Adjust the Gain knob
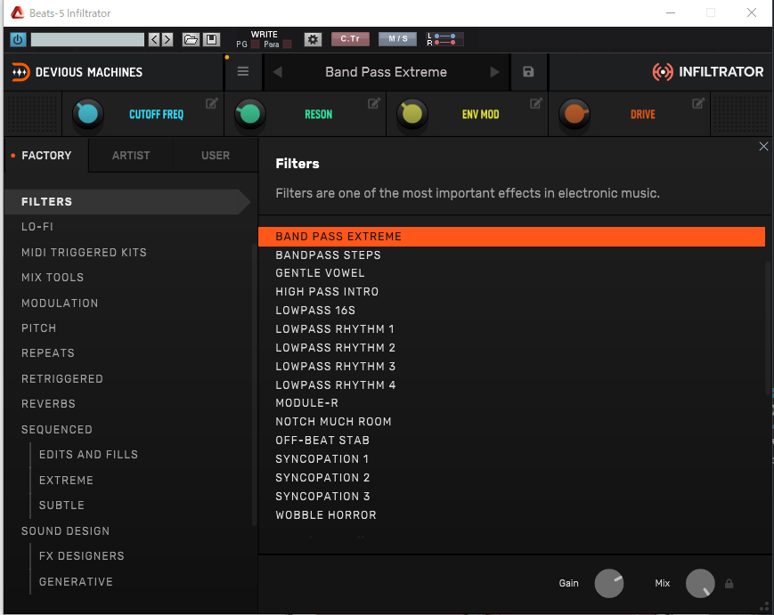Viewport: 774px width, 615px height. click(x=608, y=584)
